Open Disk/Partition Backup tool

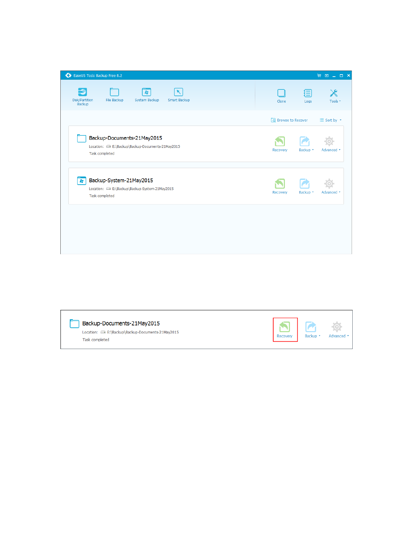click(x=83, y=96)
